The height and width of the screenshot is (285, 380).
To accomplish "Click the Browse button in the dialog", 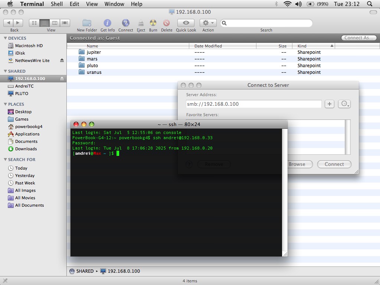I will [297, 164].
